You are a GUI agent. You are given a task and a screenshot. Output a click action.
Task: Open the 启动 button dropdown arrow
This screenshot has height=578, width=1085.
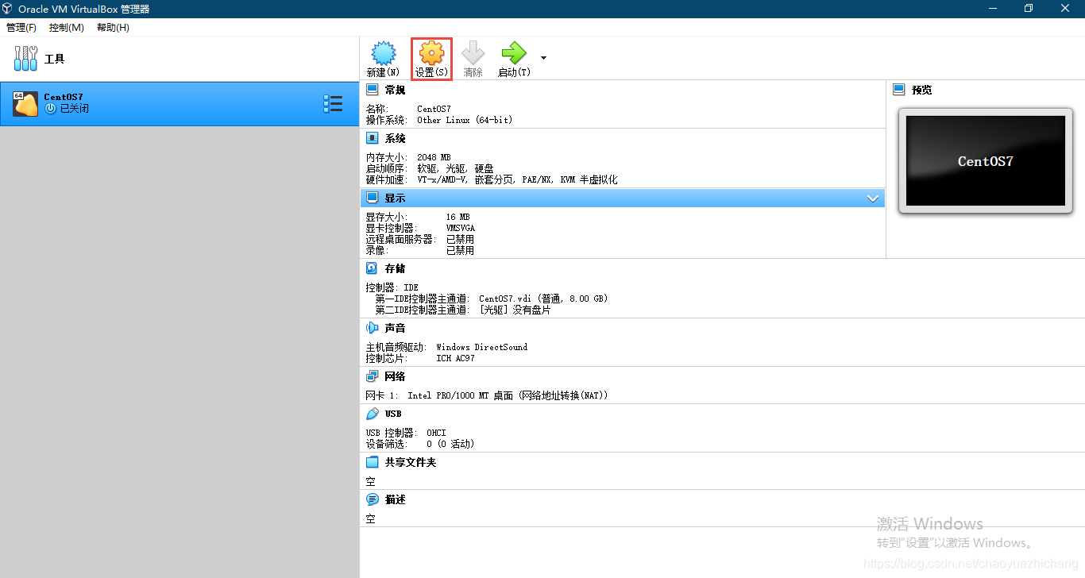[x=543, y=57]
